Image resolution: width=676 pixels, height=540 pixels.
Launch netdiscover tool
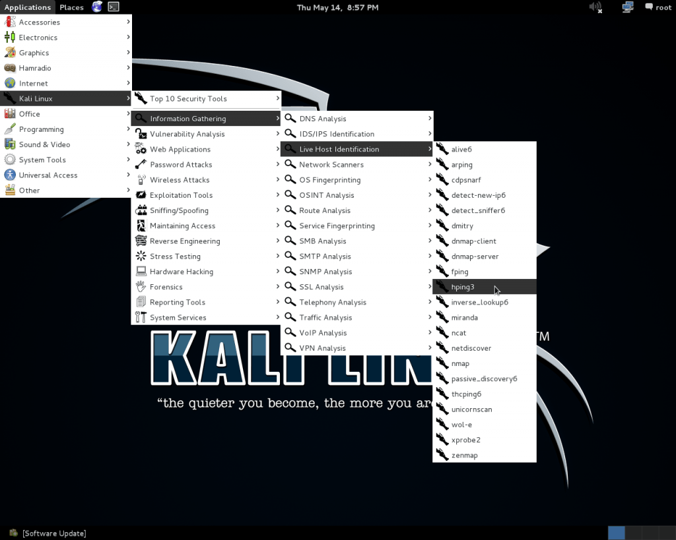click(x=484, y=348)
